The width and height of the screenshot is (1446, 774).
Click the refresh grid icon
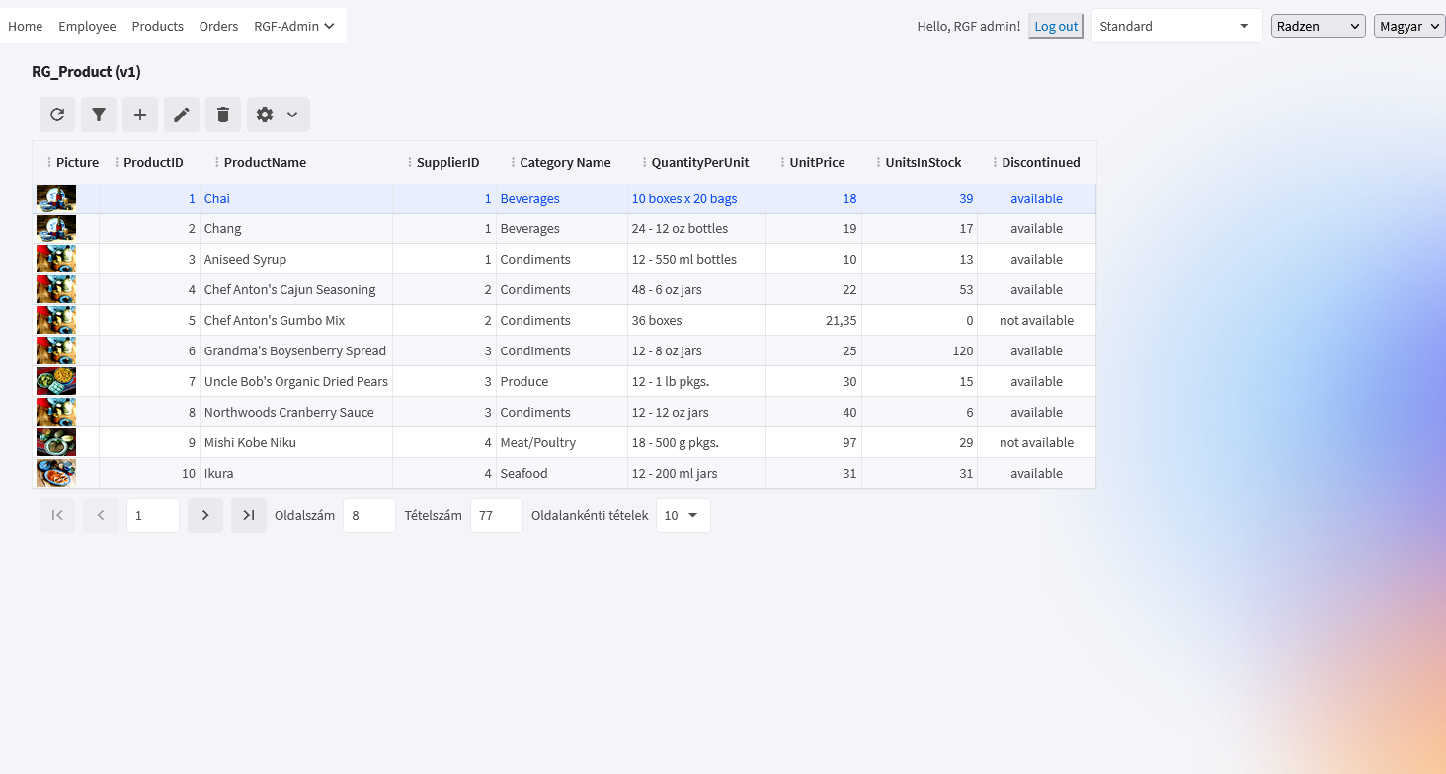(57, 115)
